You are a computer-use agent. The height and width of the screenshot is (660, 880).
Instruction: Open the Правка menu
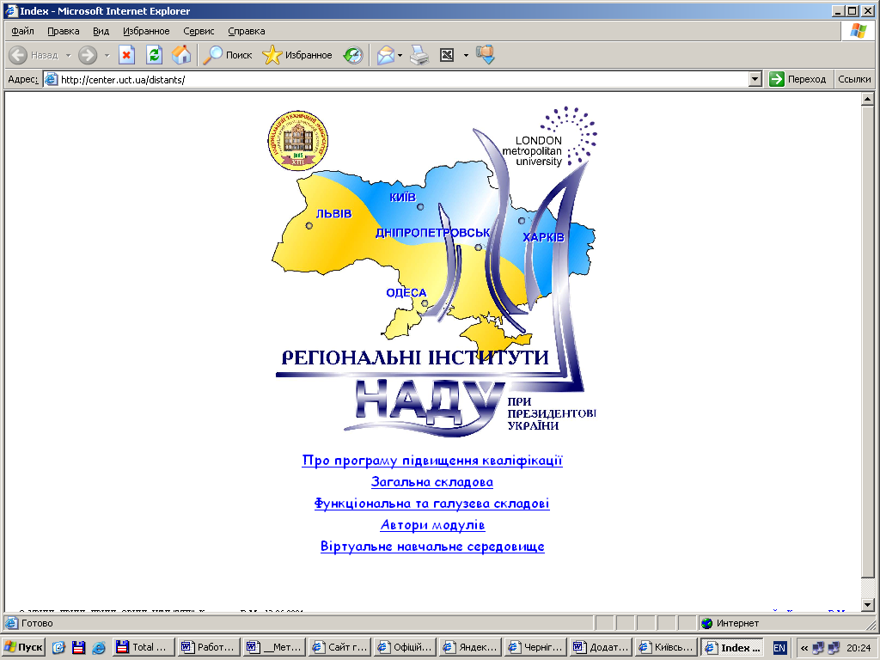tap(63, 31)
